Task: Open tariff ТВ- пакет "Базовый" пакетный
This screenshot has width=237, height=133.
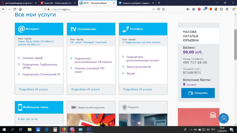Action: pos(88,42)
